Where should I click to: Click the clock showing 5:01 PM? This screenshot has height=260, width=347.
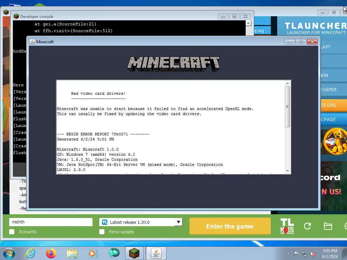330,253
